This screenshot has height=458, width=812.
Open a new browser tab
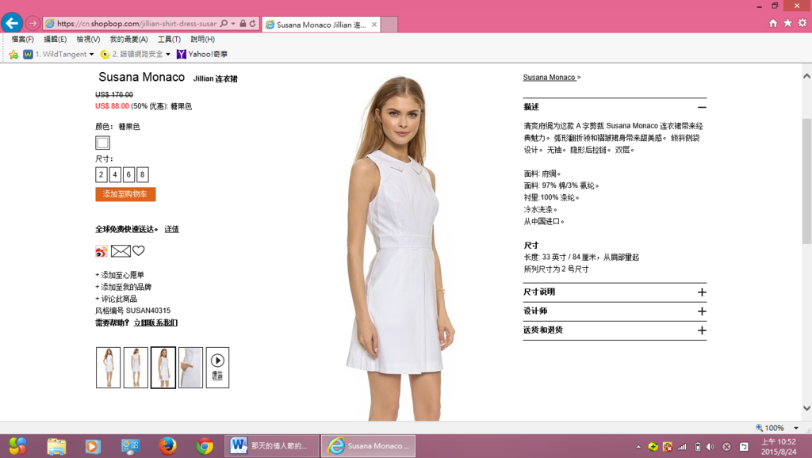point(389,25)
